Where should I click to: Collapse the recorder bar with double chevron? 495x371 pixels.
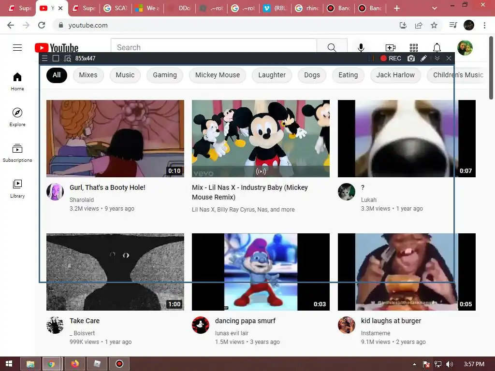click(437, 58)
